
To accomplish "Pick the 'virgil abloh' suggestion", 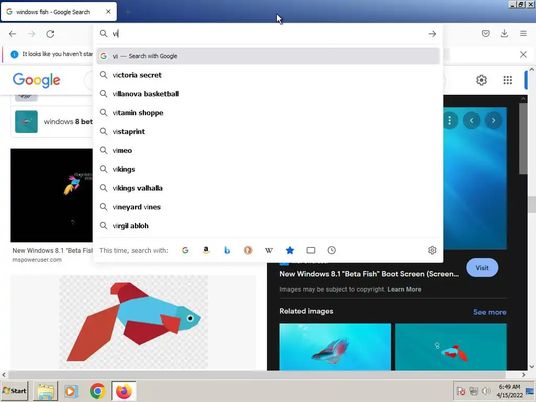I will pyautogui.click(x=268, y=225).
